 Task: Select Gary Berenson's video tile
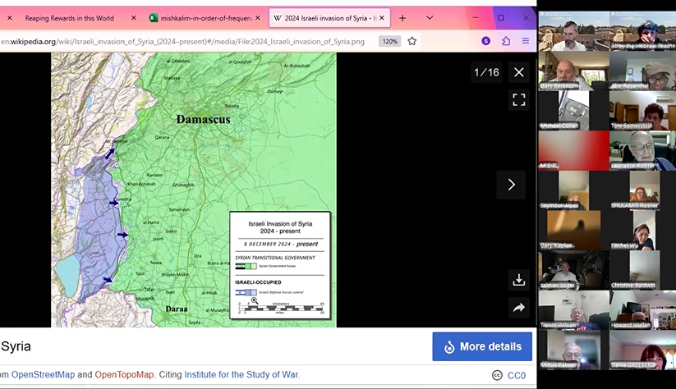coord(573,71)
